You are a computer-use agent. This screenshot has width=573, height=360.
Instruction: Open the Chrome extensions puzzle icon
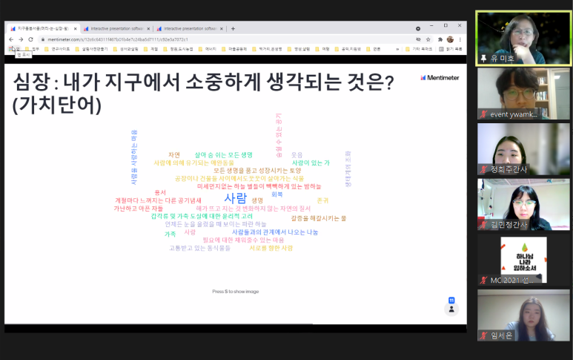click(440, 39)
